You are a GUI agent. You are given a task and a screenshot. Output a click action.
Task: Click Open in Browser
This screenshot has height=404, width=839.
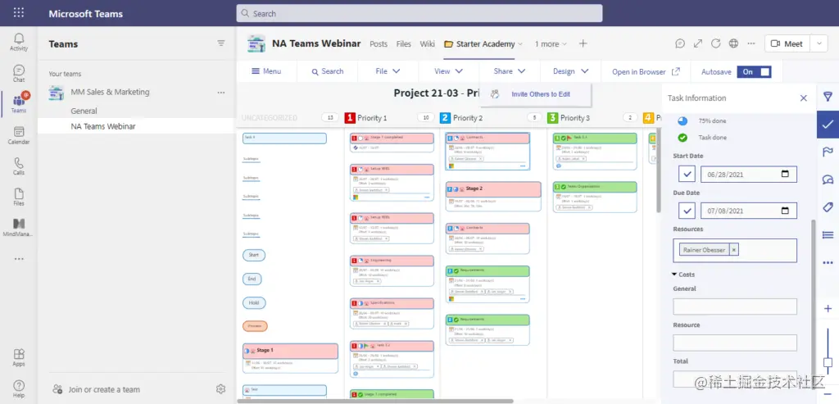646,71
